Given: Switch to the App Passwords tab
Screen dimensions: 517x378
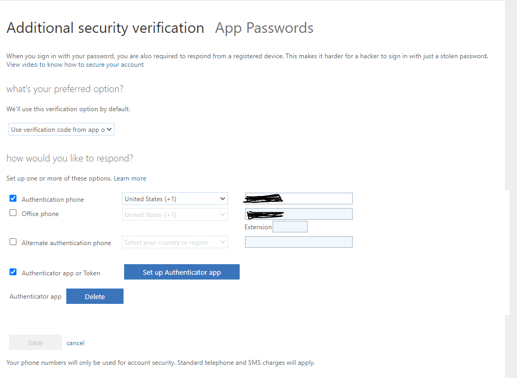Looking at the screenshot, I should pos(264,28).
